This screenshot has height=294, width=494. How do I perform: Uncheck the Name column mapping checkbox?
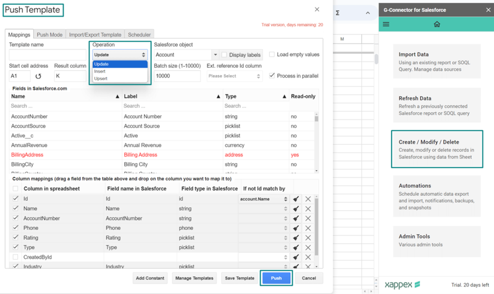point(15,208)
